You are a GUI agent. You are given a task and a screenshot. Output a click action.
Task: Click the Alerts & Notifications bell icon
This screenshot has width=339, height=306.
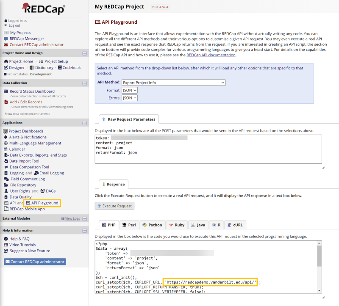point(6,137)
